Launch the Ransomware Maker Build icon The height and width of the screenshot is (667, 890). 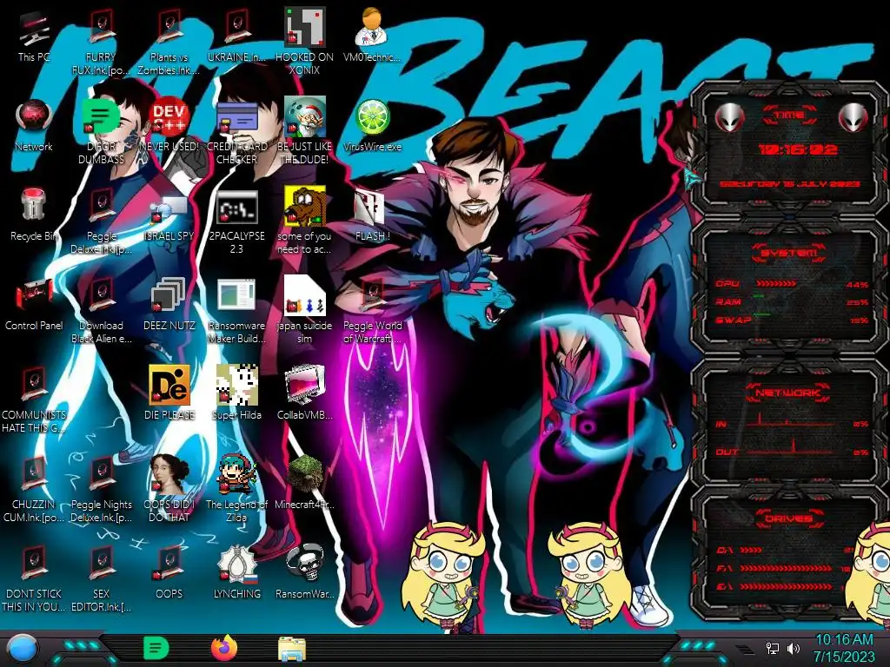coord(236,296)
